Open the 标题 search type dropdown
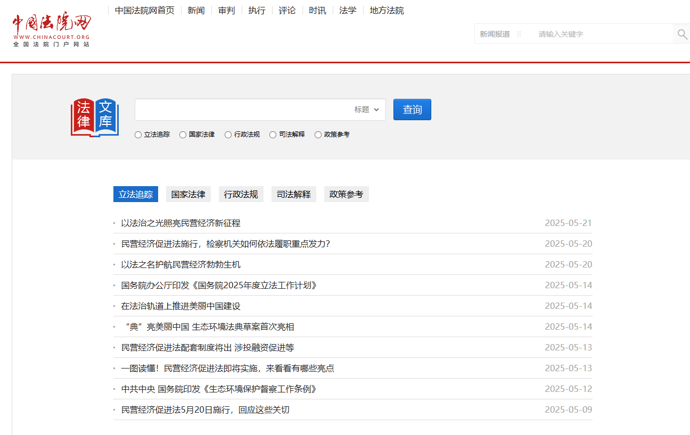The image size is (690, 435). [x=367, y=110]
